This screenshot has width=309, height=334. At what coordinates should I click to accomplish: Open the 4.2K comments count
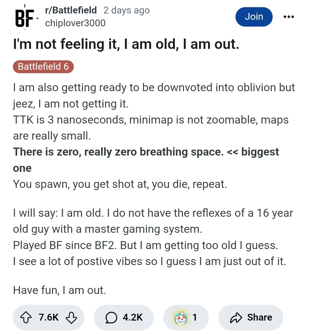pyautogui.click(x=132, y=317)
